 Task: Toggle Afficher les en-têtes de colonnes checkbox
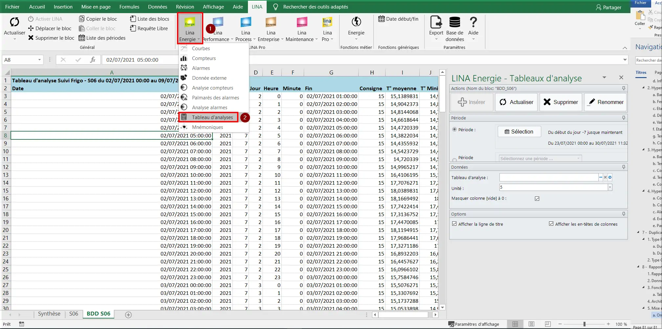(x=551, y=224)
